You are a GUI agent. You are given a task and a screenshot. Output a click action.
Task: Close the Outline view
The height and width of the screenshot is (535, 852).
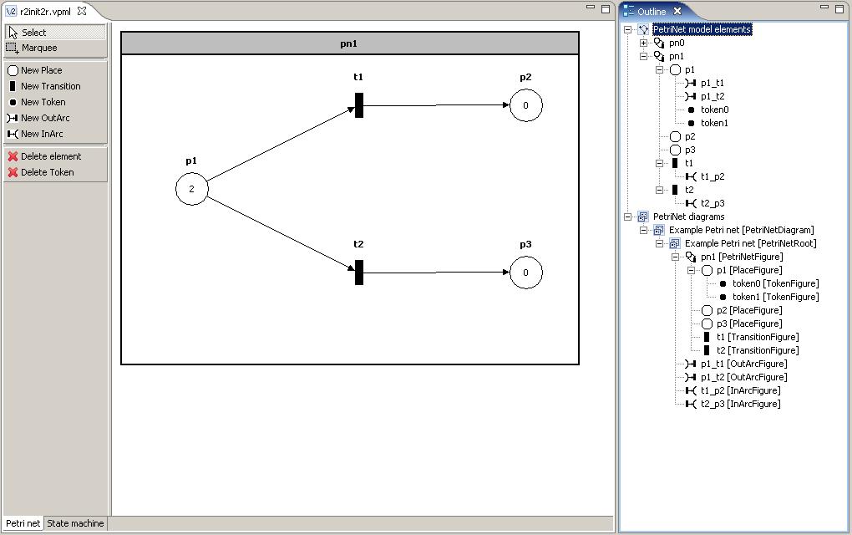click(677, 11)
